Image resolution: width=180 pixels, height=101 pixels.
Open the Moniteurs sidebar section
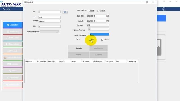[x=13, y=31]
